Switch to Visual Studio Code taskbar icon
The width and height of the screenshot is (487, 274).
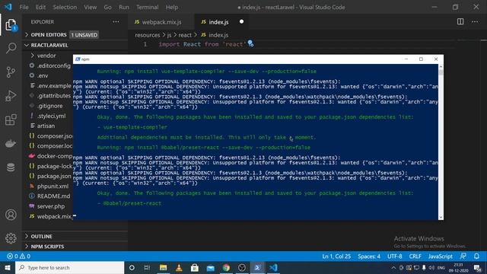[x=273, y=268]
